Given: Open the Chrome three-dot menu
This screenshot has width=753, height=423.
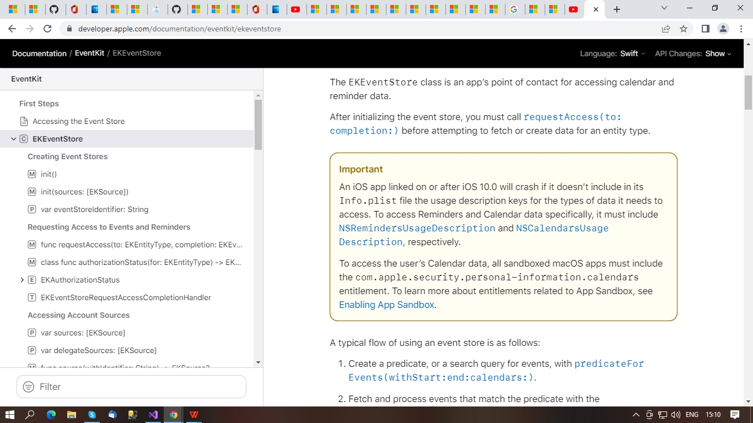Looking at the screenshot, I should [x=741, y=29].
